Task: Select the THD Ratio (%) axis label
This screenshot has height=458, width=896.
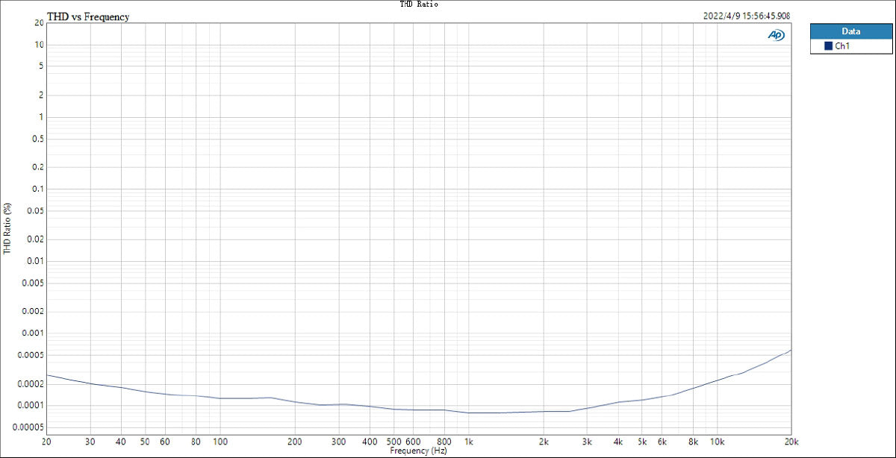Action: coord(6,229)
